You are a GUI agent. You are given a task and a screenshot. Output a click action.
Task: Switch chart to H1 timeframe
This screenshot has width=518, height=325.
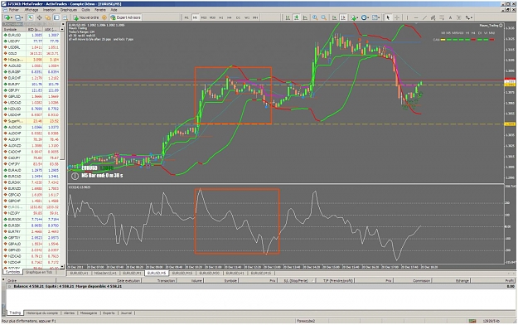[x=220, y=17]
